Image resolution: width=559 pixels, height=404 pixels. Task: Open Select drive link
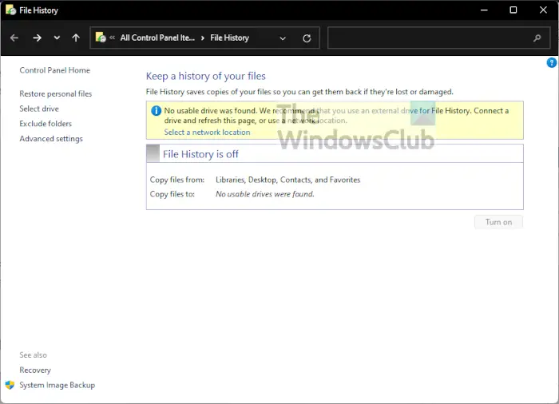tap(39, 109)
